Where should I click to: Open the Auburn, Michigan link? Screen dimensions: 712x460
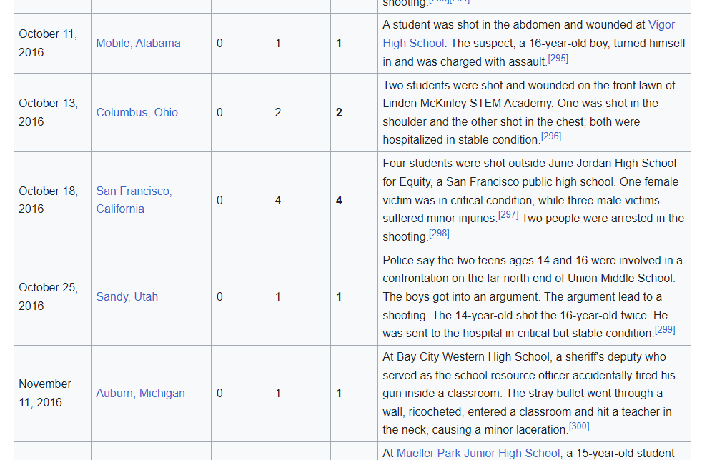(x=140, y=394)
